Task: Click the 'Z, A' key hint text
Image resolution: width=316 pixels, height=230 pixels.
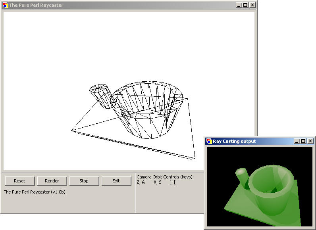Action: click(141, 182)
